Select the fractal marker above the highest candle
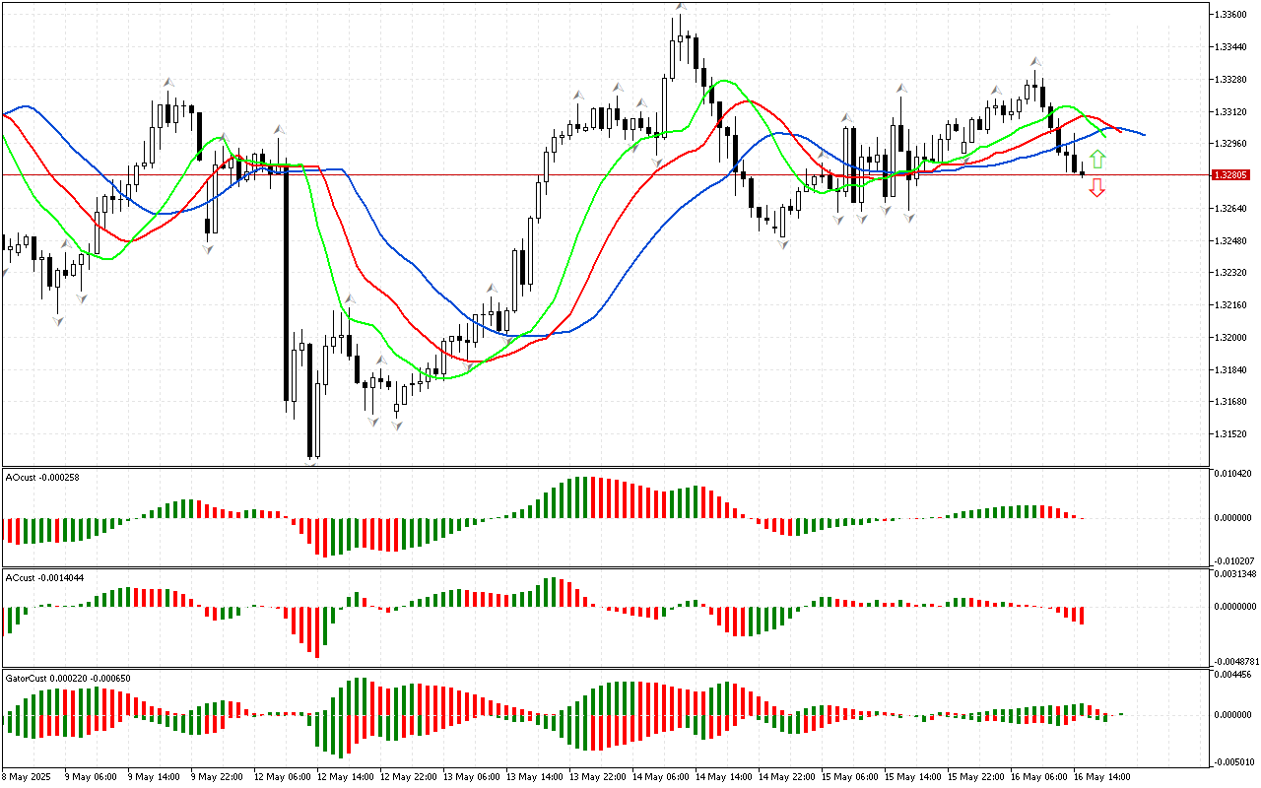Image resolution: width=1261 pixels, height=788 pixels. (x=680, y=8)
